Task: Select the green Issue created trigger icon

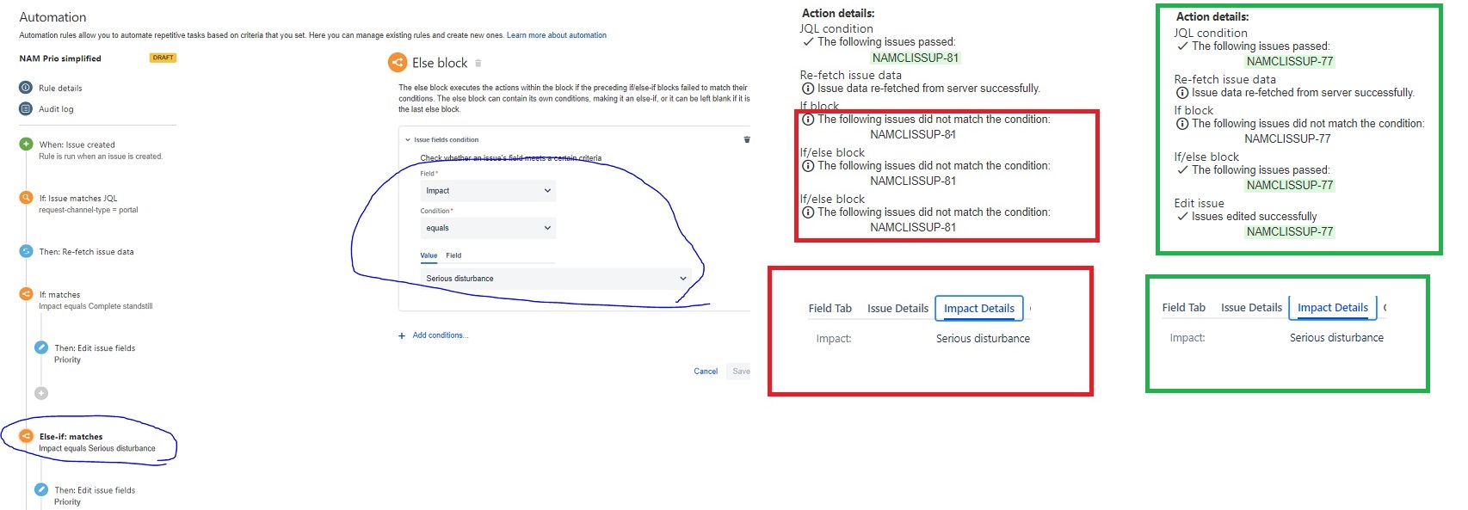Action: coord(26,144)
